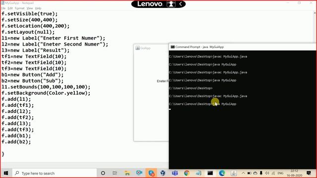This screenshot has width=317, height=178.
Task: Open the volume control tray icon
Action: tap(267, 173)
